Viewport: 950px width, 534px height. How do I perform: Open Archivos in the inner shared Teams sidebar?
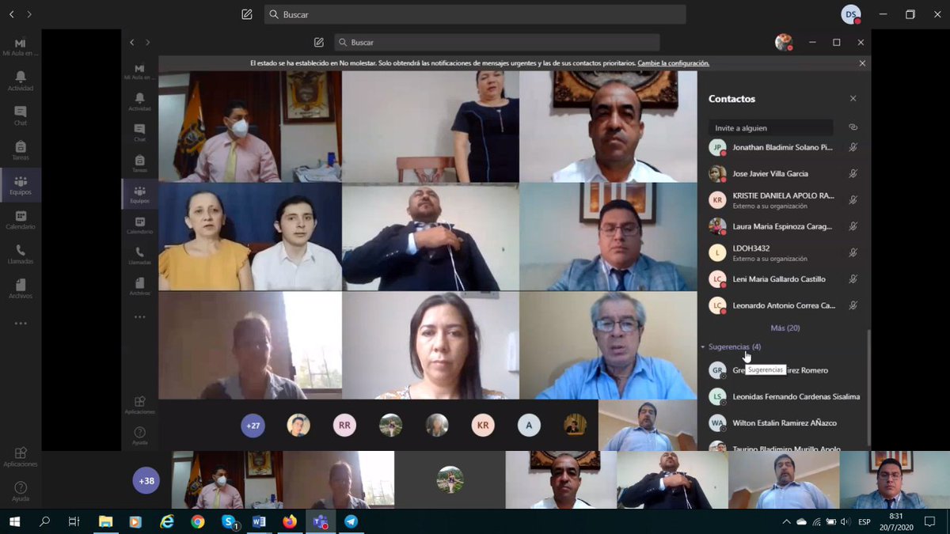(139, 286)
